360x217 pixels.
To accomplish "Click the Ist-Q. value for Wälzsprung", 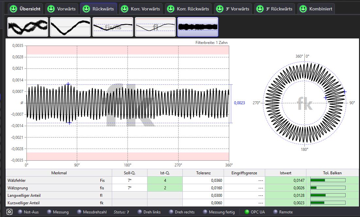I will [x=165, y=188].
